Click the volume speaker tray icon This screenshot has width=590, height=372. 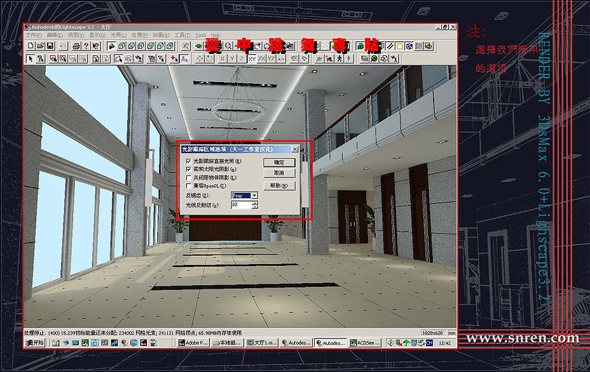(x=391, y=343)
